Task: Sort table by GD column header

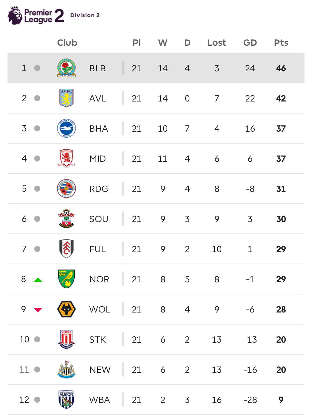Action: tap(250, 43)
